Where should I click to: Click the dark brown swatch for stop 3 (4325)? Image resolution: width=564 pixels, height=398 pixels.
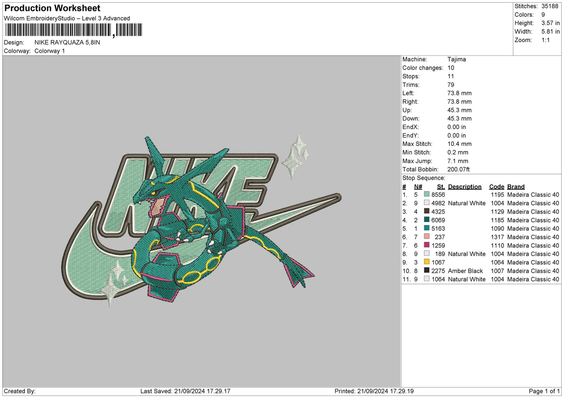[x=426, y=212]
